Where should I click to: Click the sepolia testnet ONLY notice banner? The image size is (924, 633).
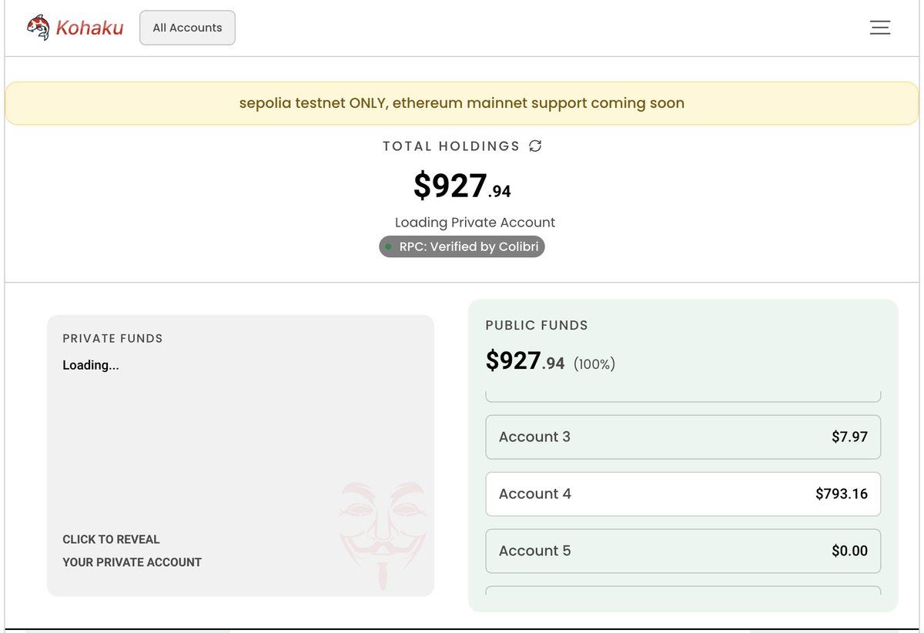pos(462,103)
